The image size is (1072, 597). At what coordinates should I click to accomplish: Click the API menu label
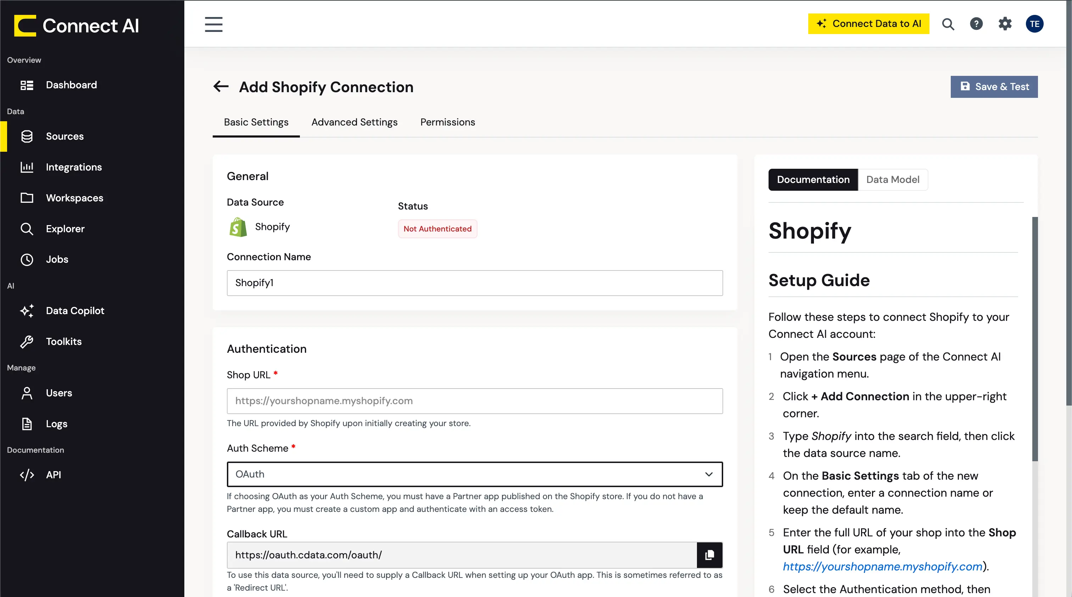point(53,475)
